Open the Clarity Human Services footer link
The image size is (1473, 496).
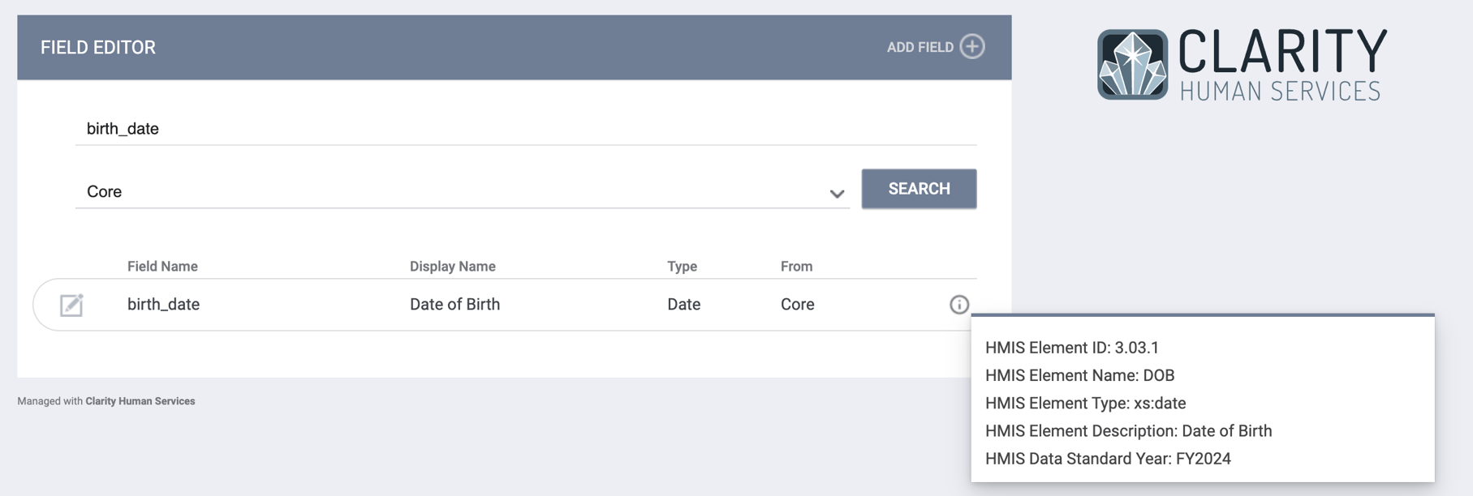click(x=140, y=401)
